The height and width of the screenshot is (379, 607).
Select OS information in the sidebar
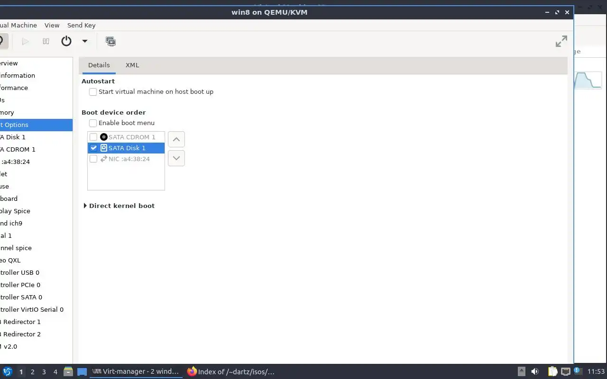coord(36,75)
